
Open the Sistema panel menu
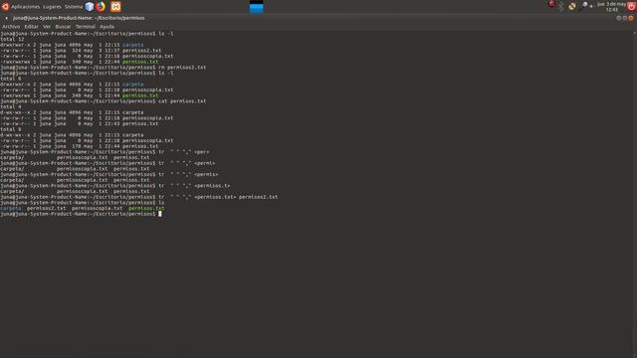[x=73, y=7]
